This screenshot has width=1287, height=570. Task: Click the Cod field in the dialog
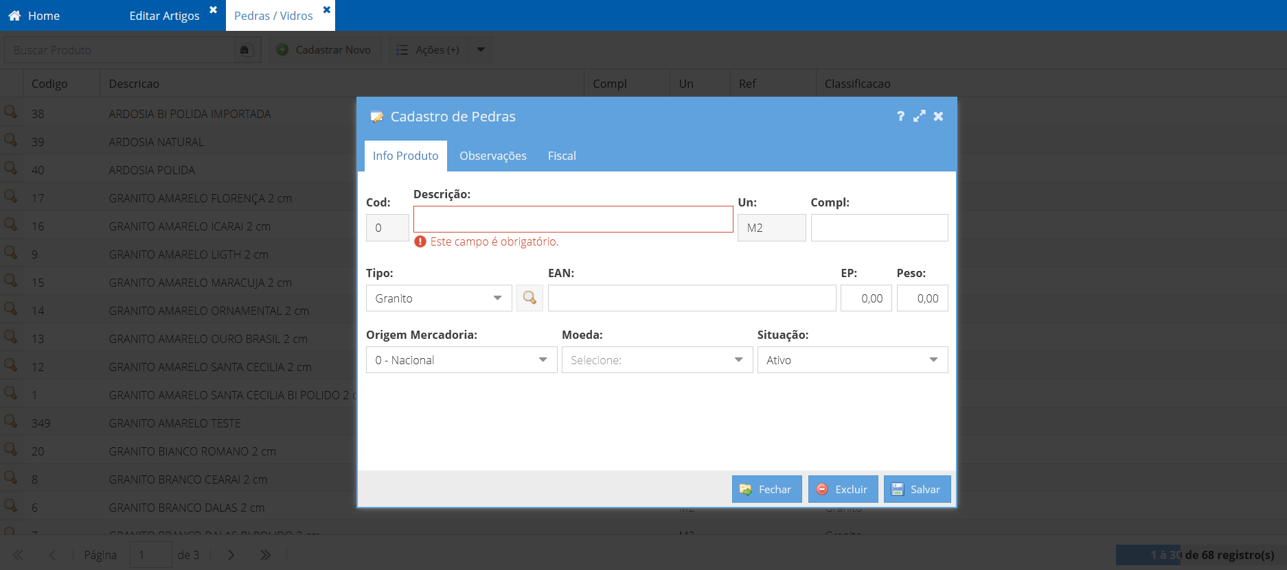(387, 228)
